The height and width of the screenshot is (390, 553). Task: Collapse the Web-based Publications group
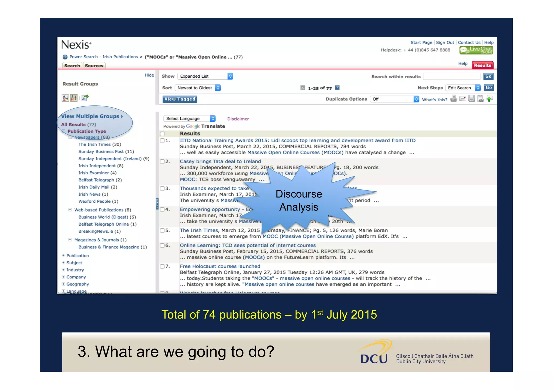tap(70, 210)
